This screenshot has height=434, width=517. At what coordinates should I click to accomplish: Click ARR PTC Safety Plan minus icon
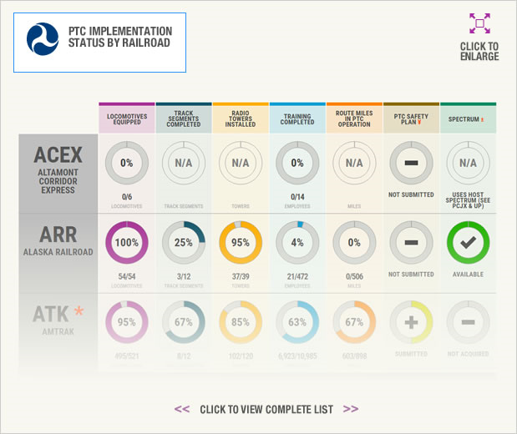(x=411, y=243)
